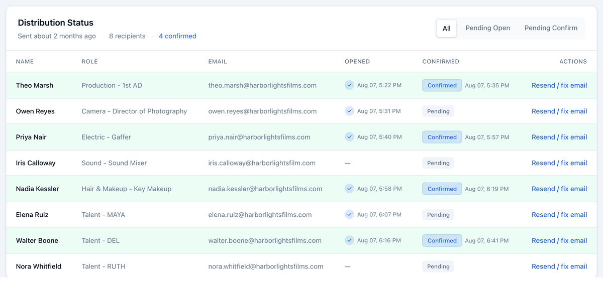Click Pending badge in Elena Ruiz row
Viewport: 603px width, 285px height.
tap(438, 215)
